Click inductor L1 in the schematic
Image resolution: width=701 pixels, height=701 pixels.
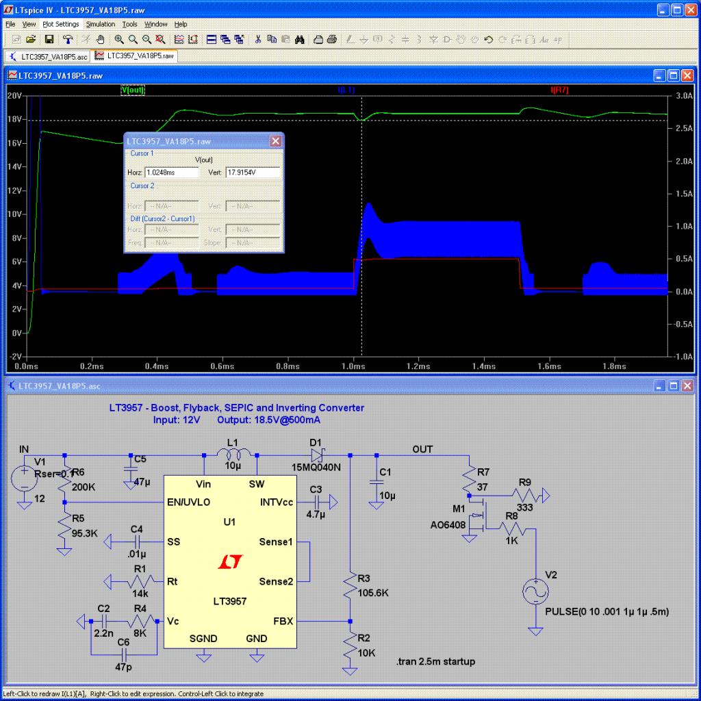click(x=233, y=455)
